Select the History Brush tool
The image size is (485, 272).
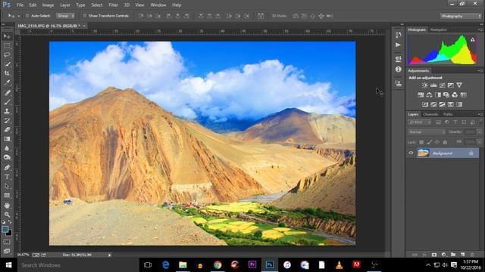tap(7, 121)
